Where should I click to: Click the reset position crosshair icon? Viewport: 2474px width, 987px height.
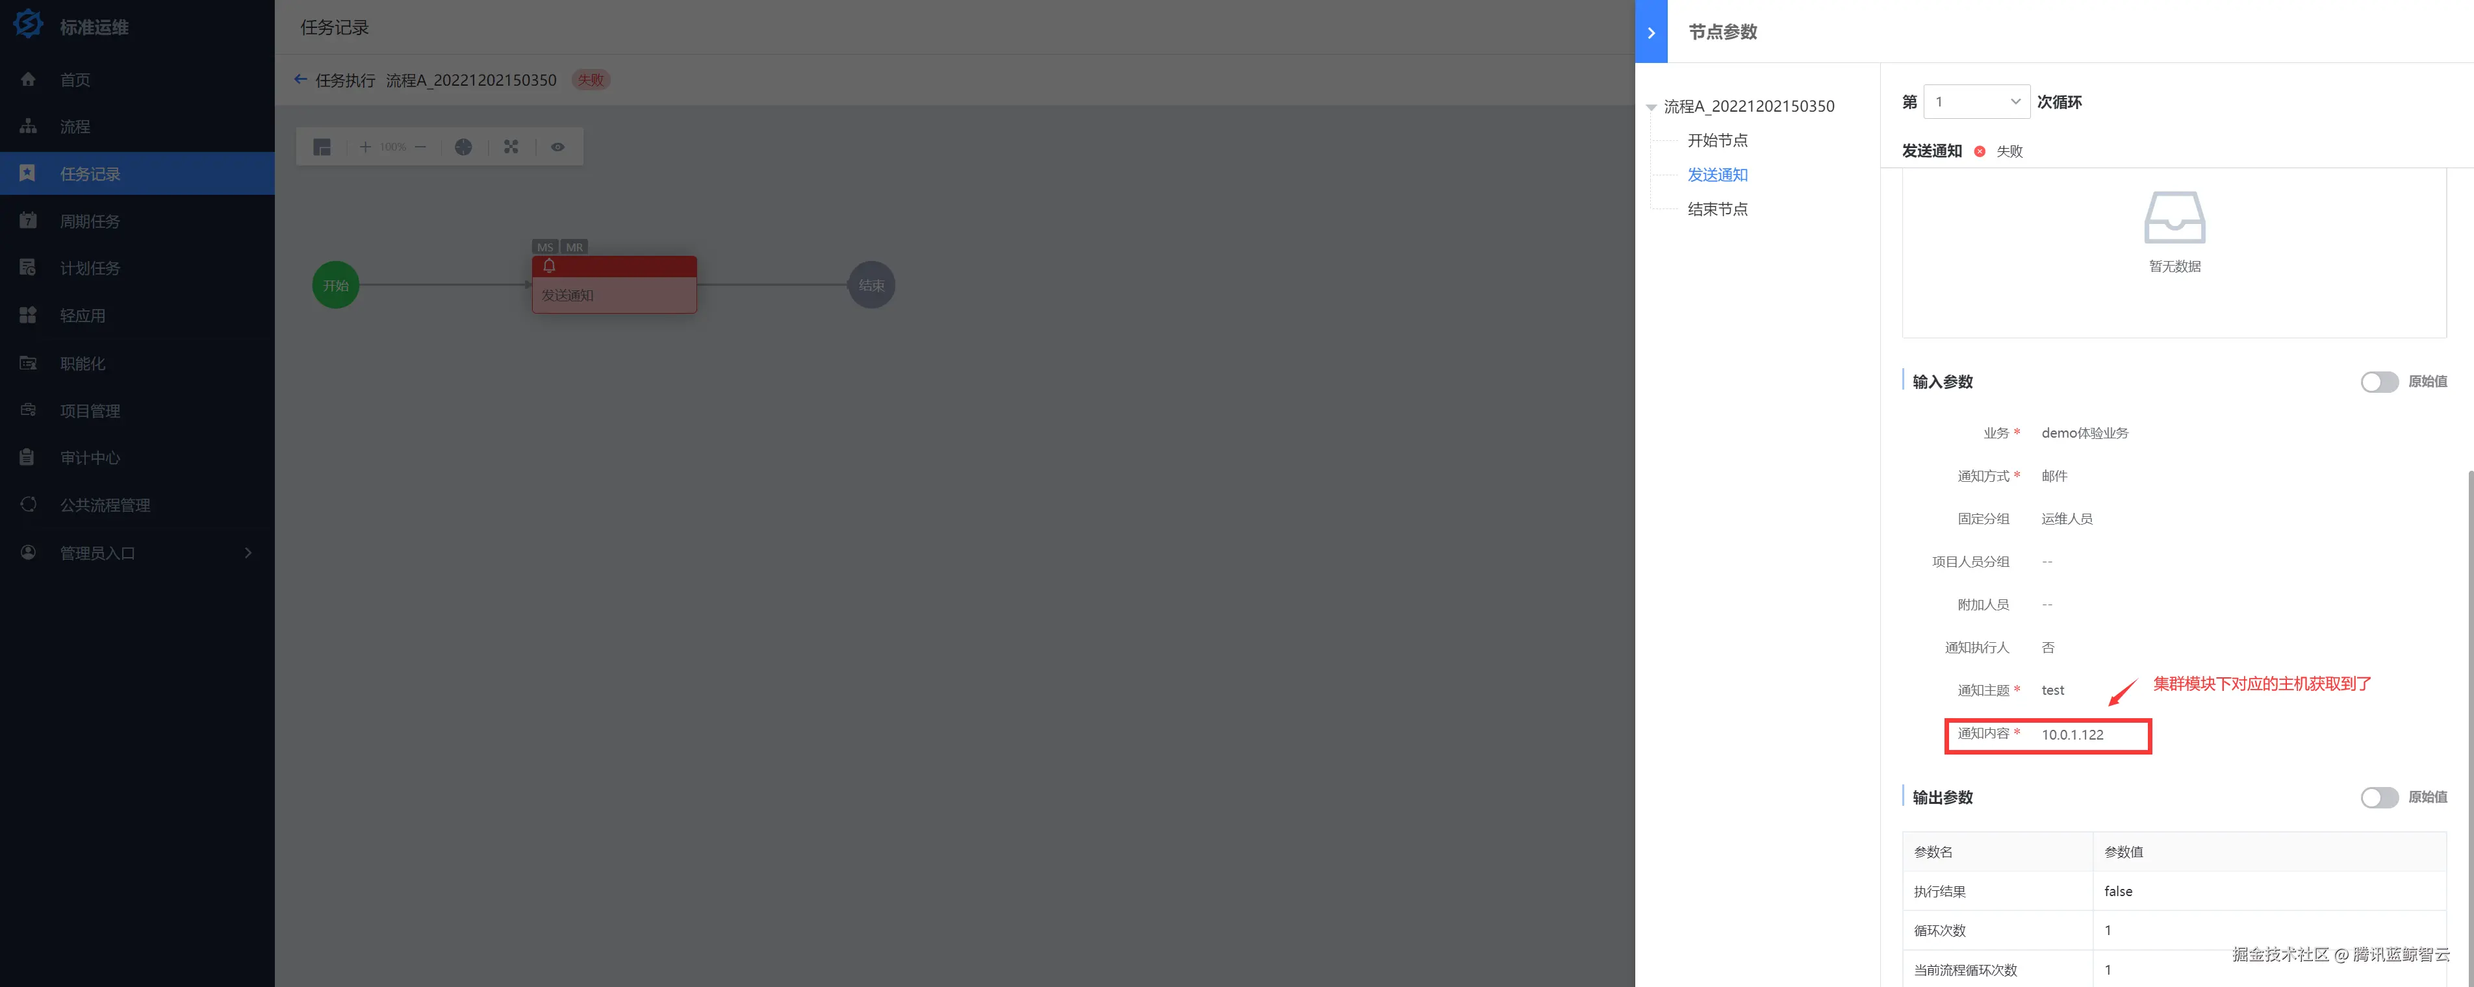coord(464,147)
